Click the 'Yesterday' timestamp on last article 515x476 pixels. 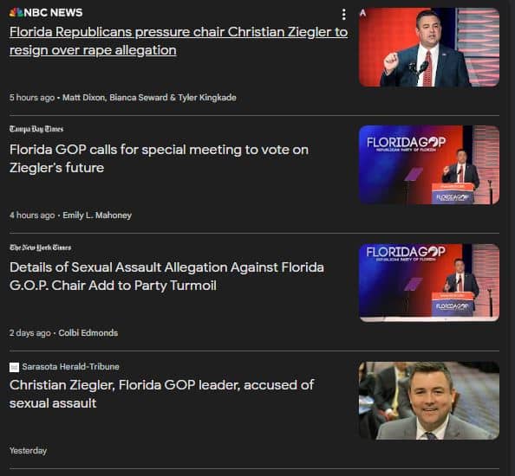pyautogui.click(x=29, y=451)
